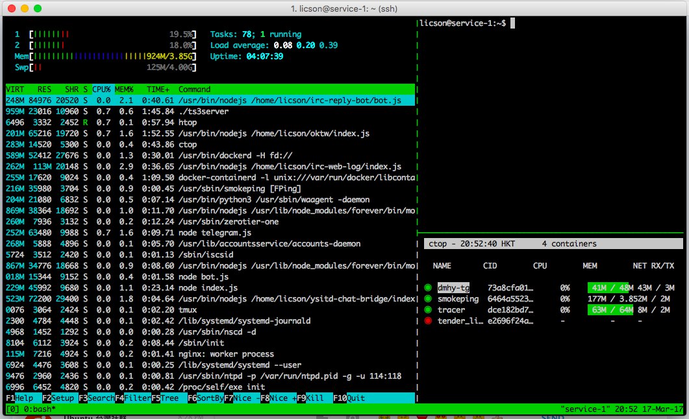Select the dockerd -H fd:// process row
The height and width of the screenshot is (419, 689).
click(210, 155)
